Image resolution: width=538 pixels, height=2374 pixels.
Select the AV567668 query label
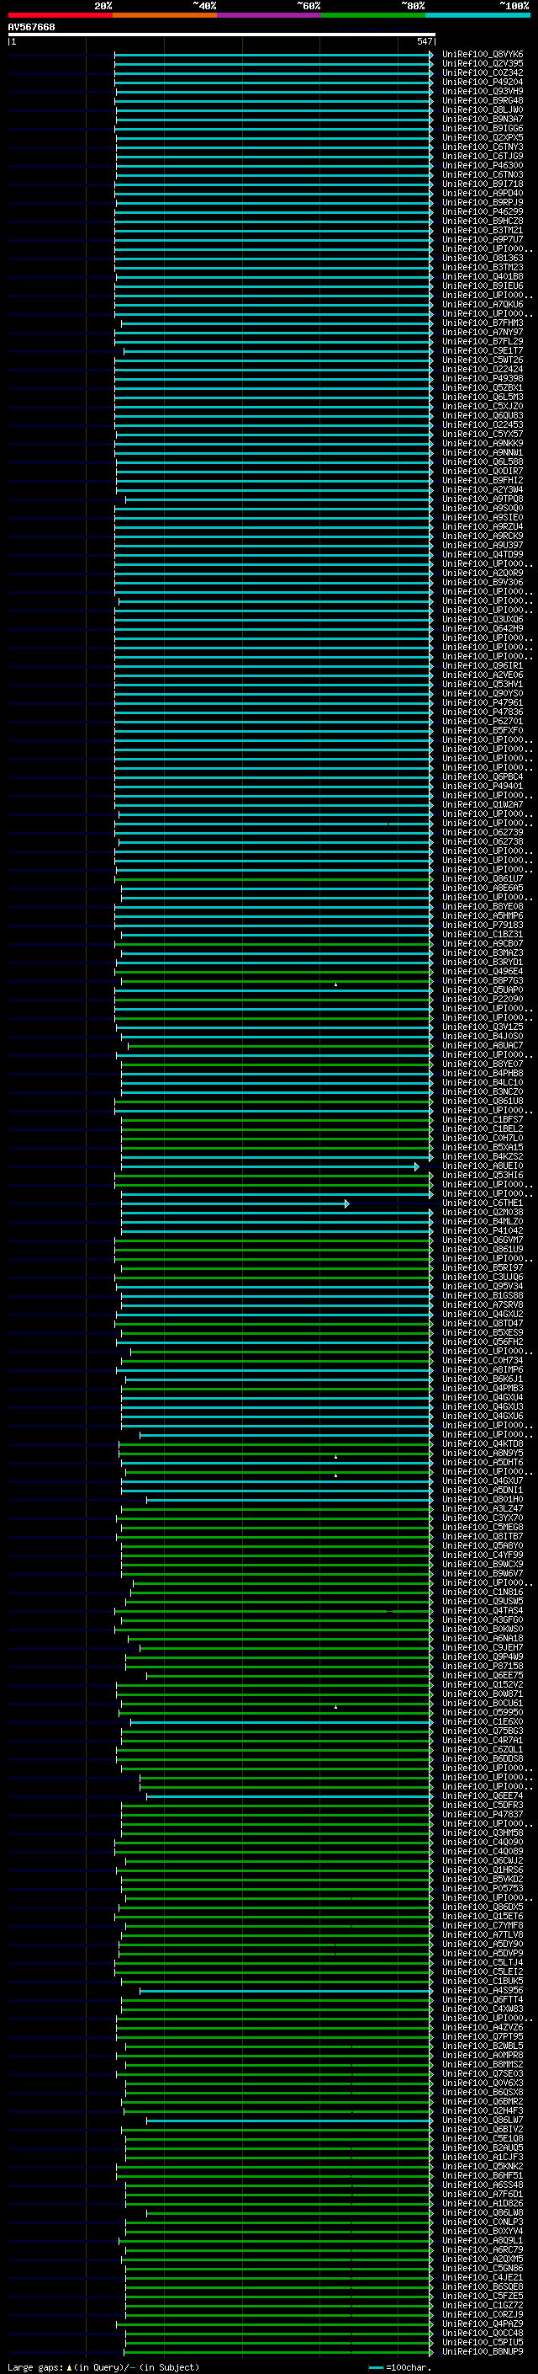[x=31, y=27]
